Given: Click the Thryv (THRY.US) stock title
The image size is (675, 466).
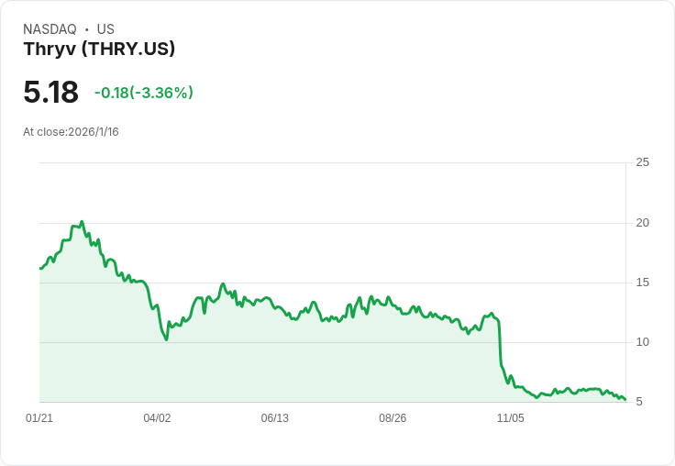Looking at the screenshot, I should tap(99, 50).
